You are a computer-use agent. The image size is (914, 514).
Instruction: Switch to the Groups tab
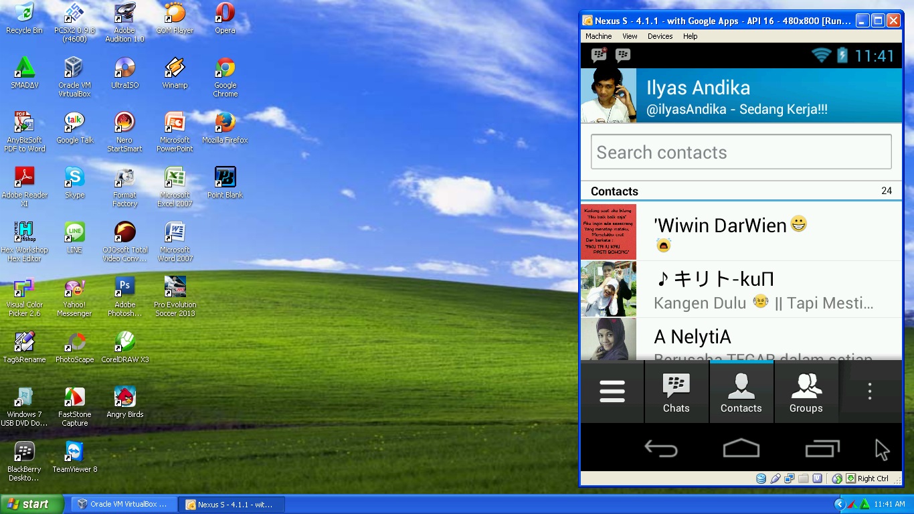coord(806,392)
